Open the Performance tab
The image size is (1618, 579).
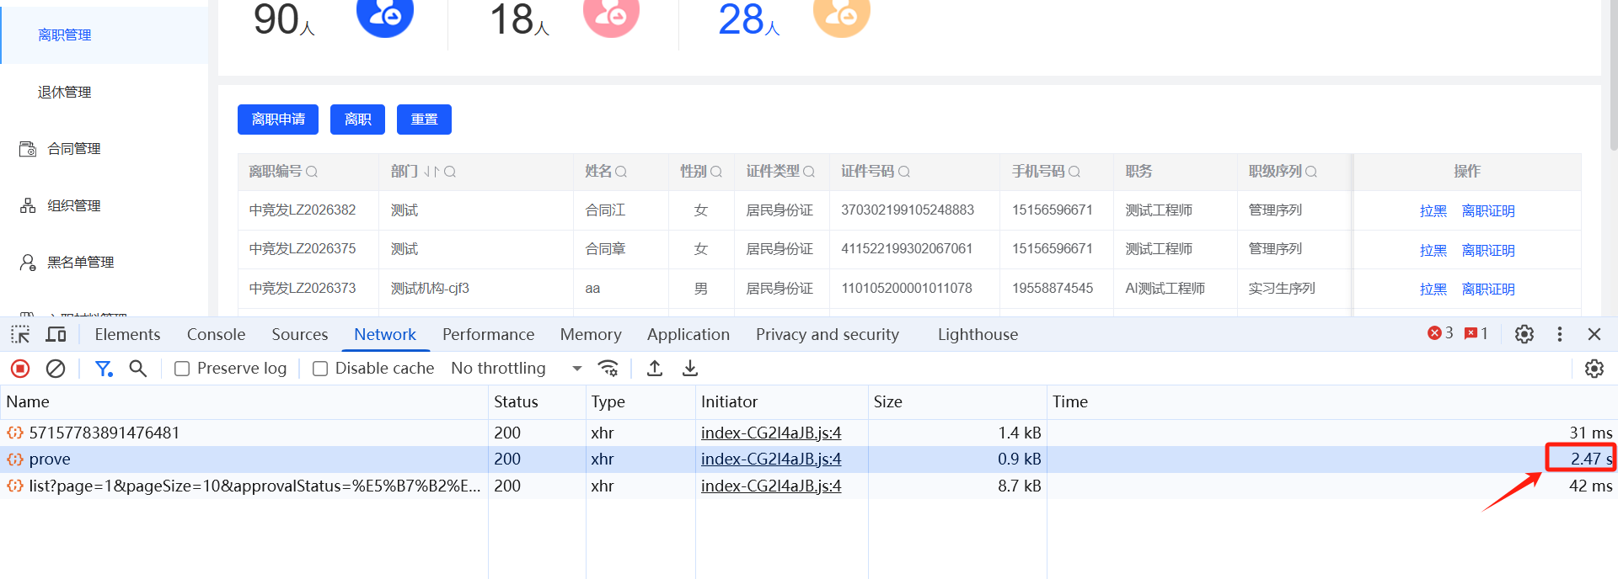point(488,335)
